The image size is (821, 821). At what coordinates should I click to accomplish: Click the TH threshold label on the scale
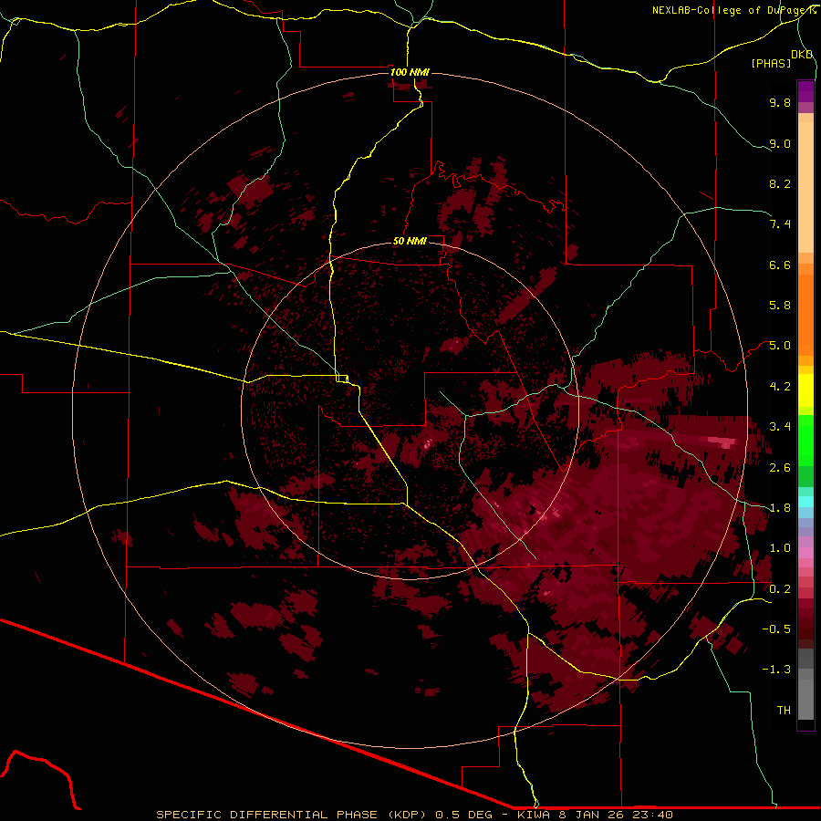pos(784,711)
